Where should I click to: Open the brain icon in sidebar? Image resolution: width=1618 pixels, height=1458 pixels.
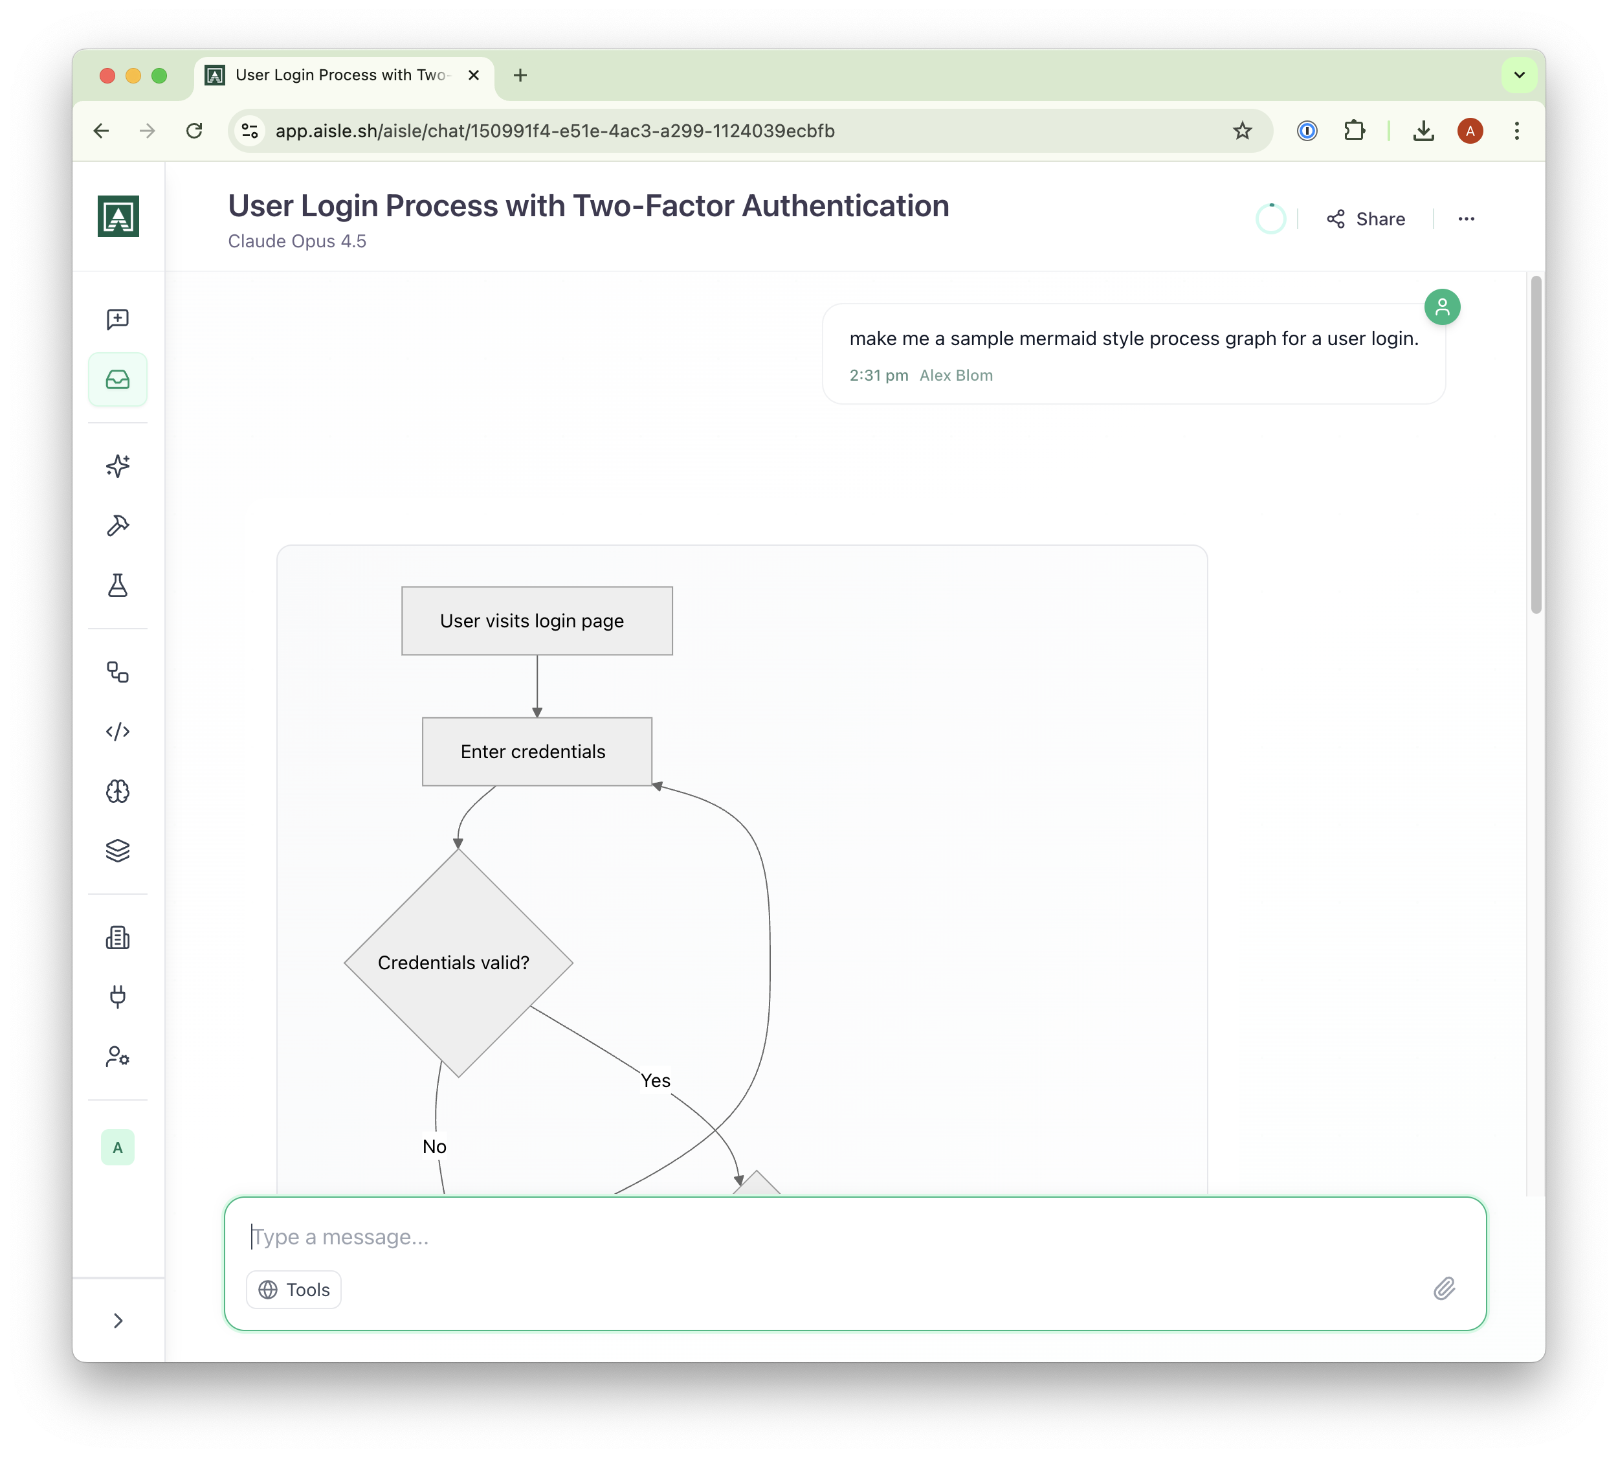(x=118, y=792)
